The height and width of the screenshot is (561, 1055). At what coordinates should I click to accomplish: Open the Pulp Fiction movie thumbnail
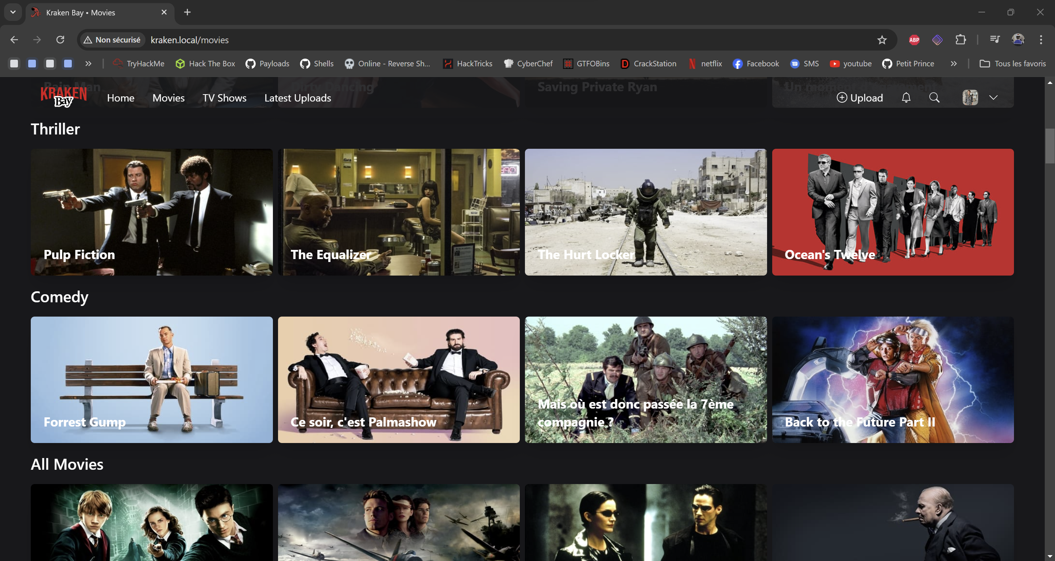tap(152, 212)
